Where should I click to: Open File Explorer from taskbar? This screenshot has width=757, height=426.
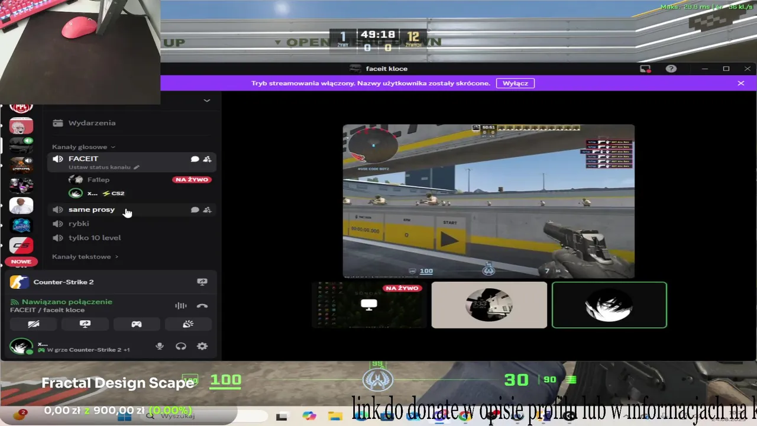click(x=335, y=416)
